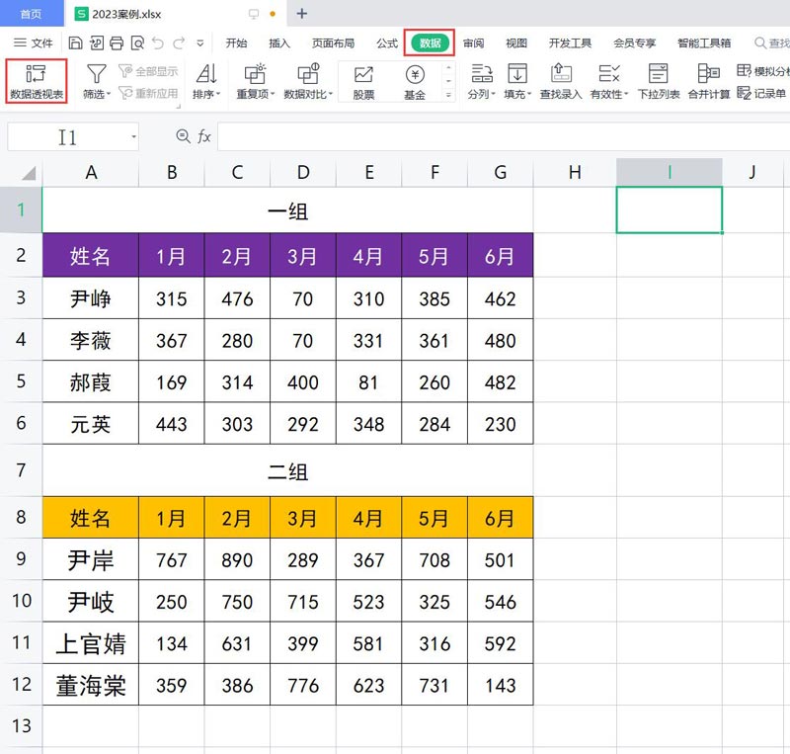
Task: Open the PivotTable (数据透视表) tool
Action: point(37,81)
